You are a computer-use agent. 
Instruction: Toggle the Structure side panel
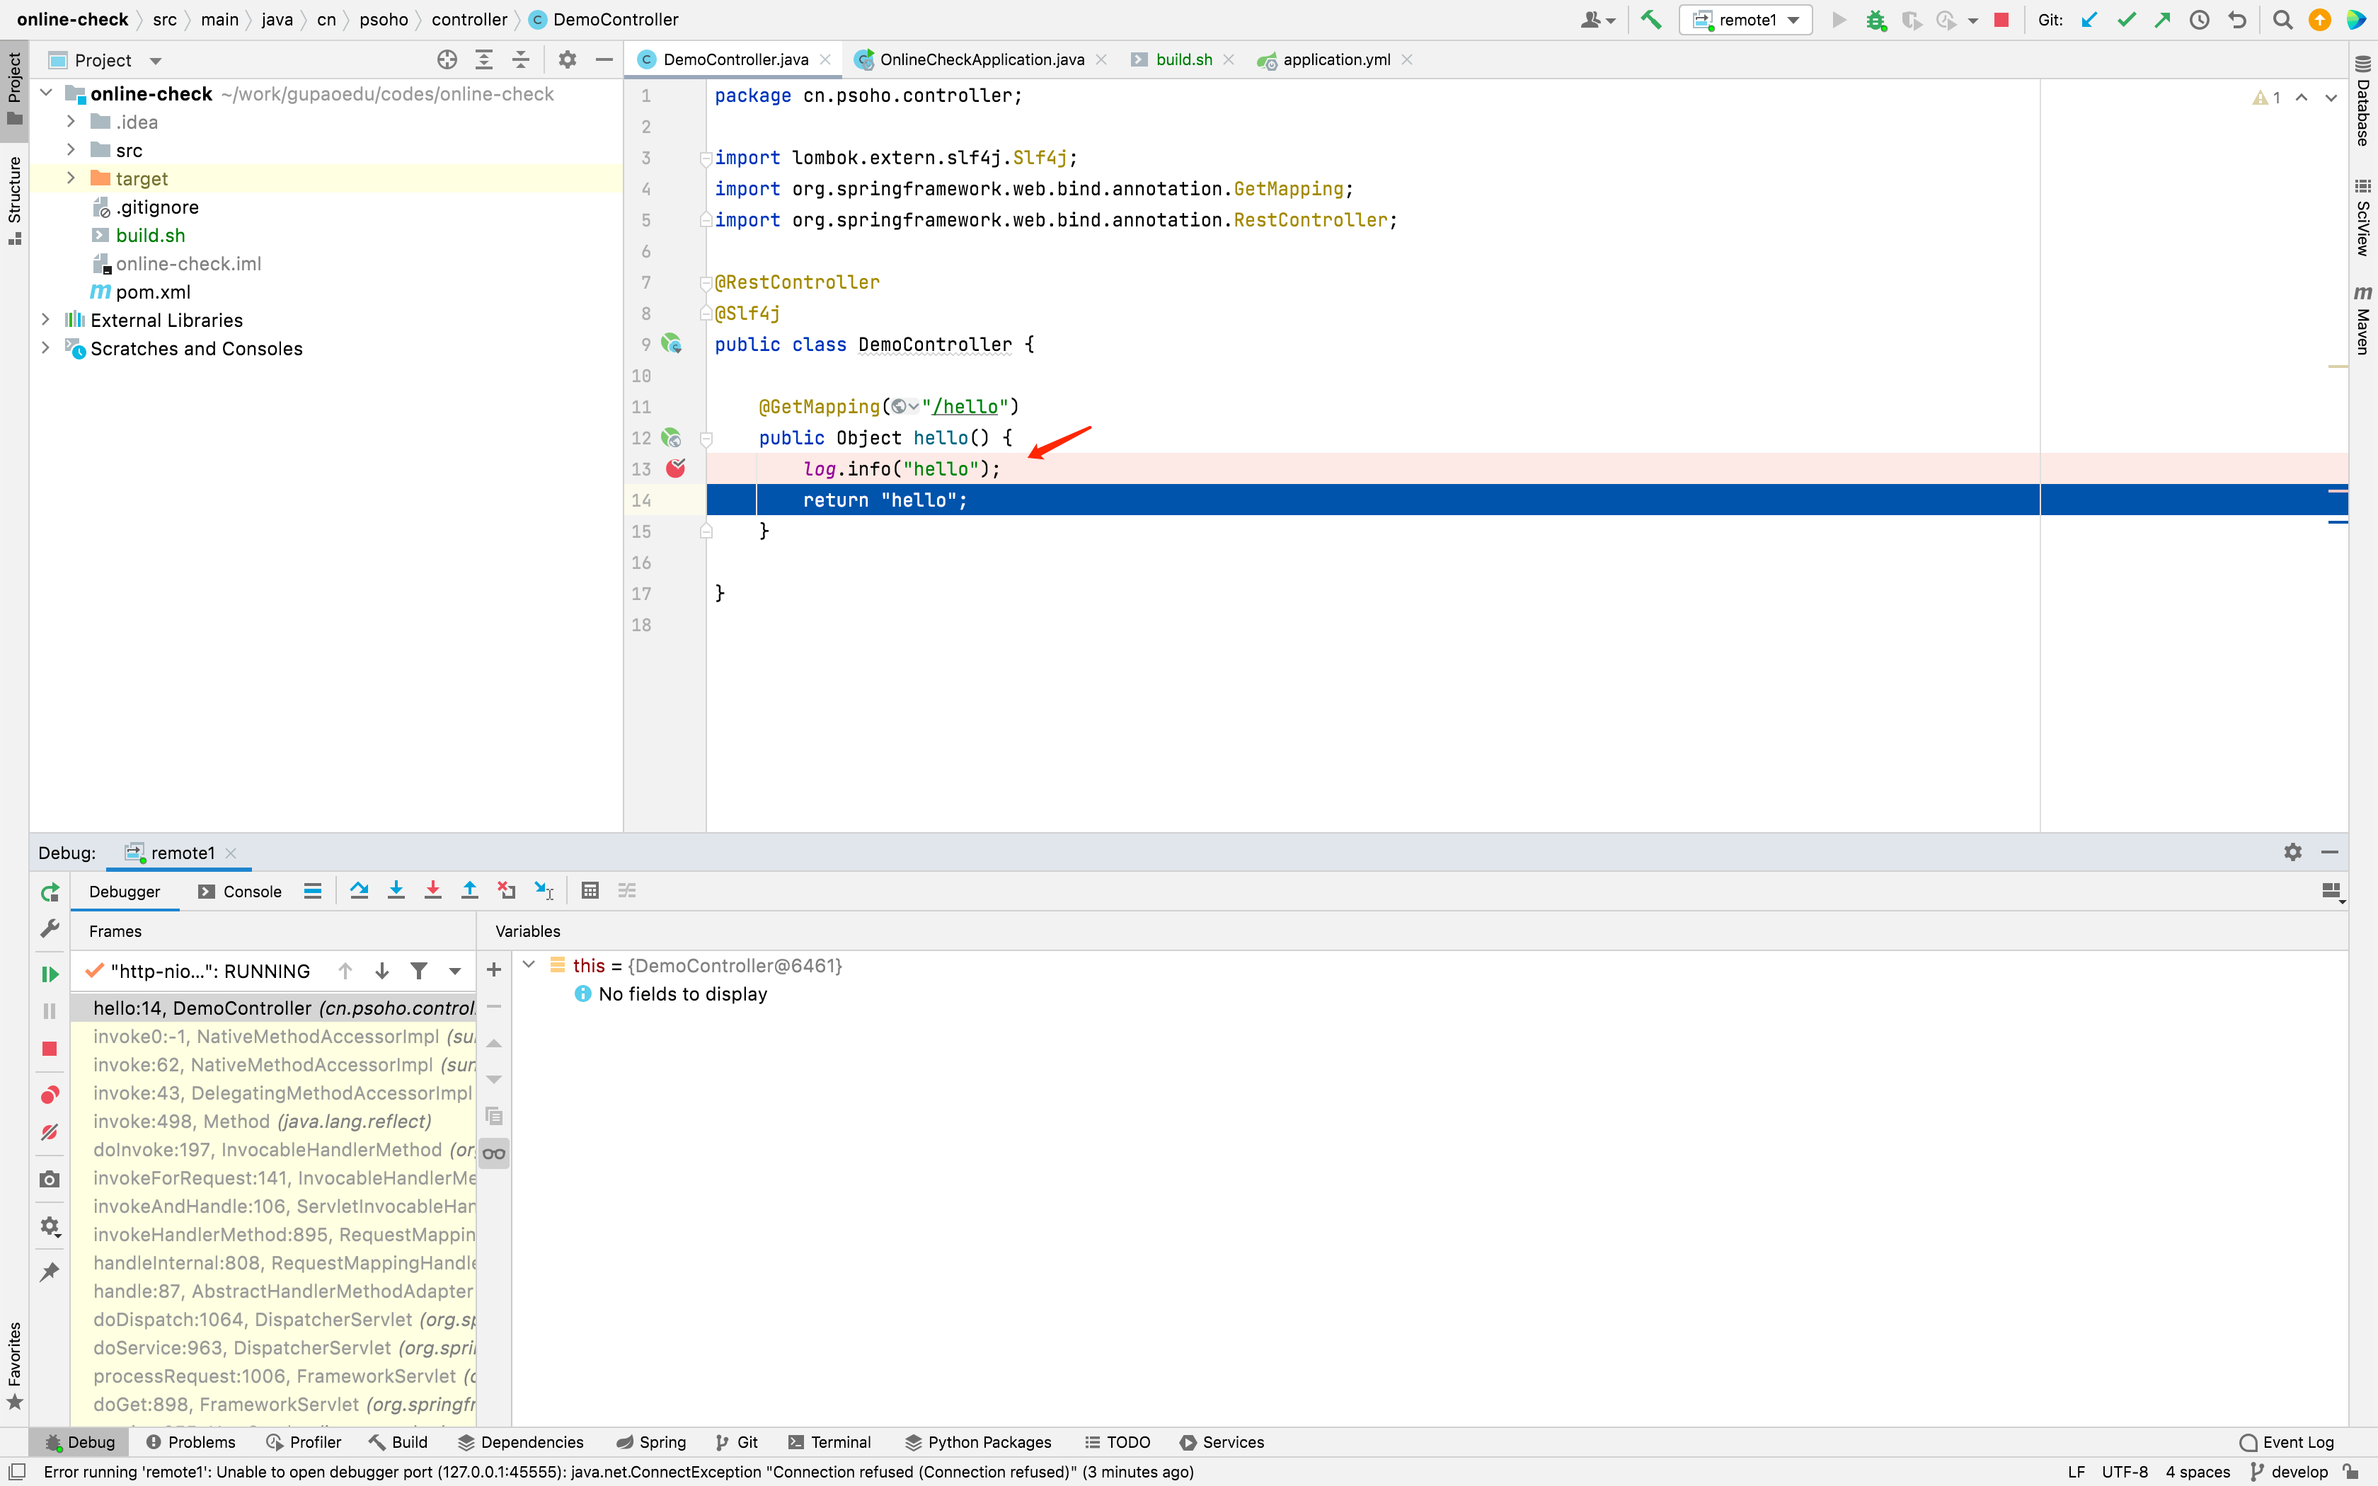pos(13,200)
